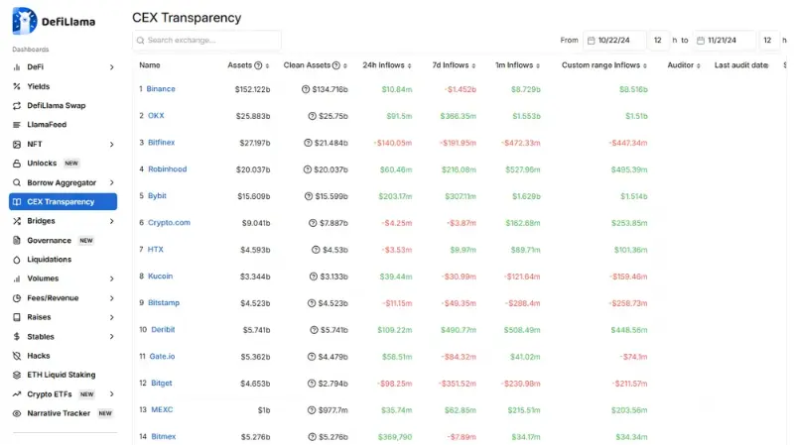Click Bybit assets value $15.609b
Image resolution: width=794 pixels, height=445 pixels.
[x=254, y=196]
